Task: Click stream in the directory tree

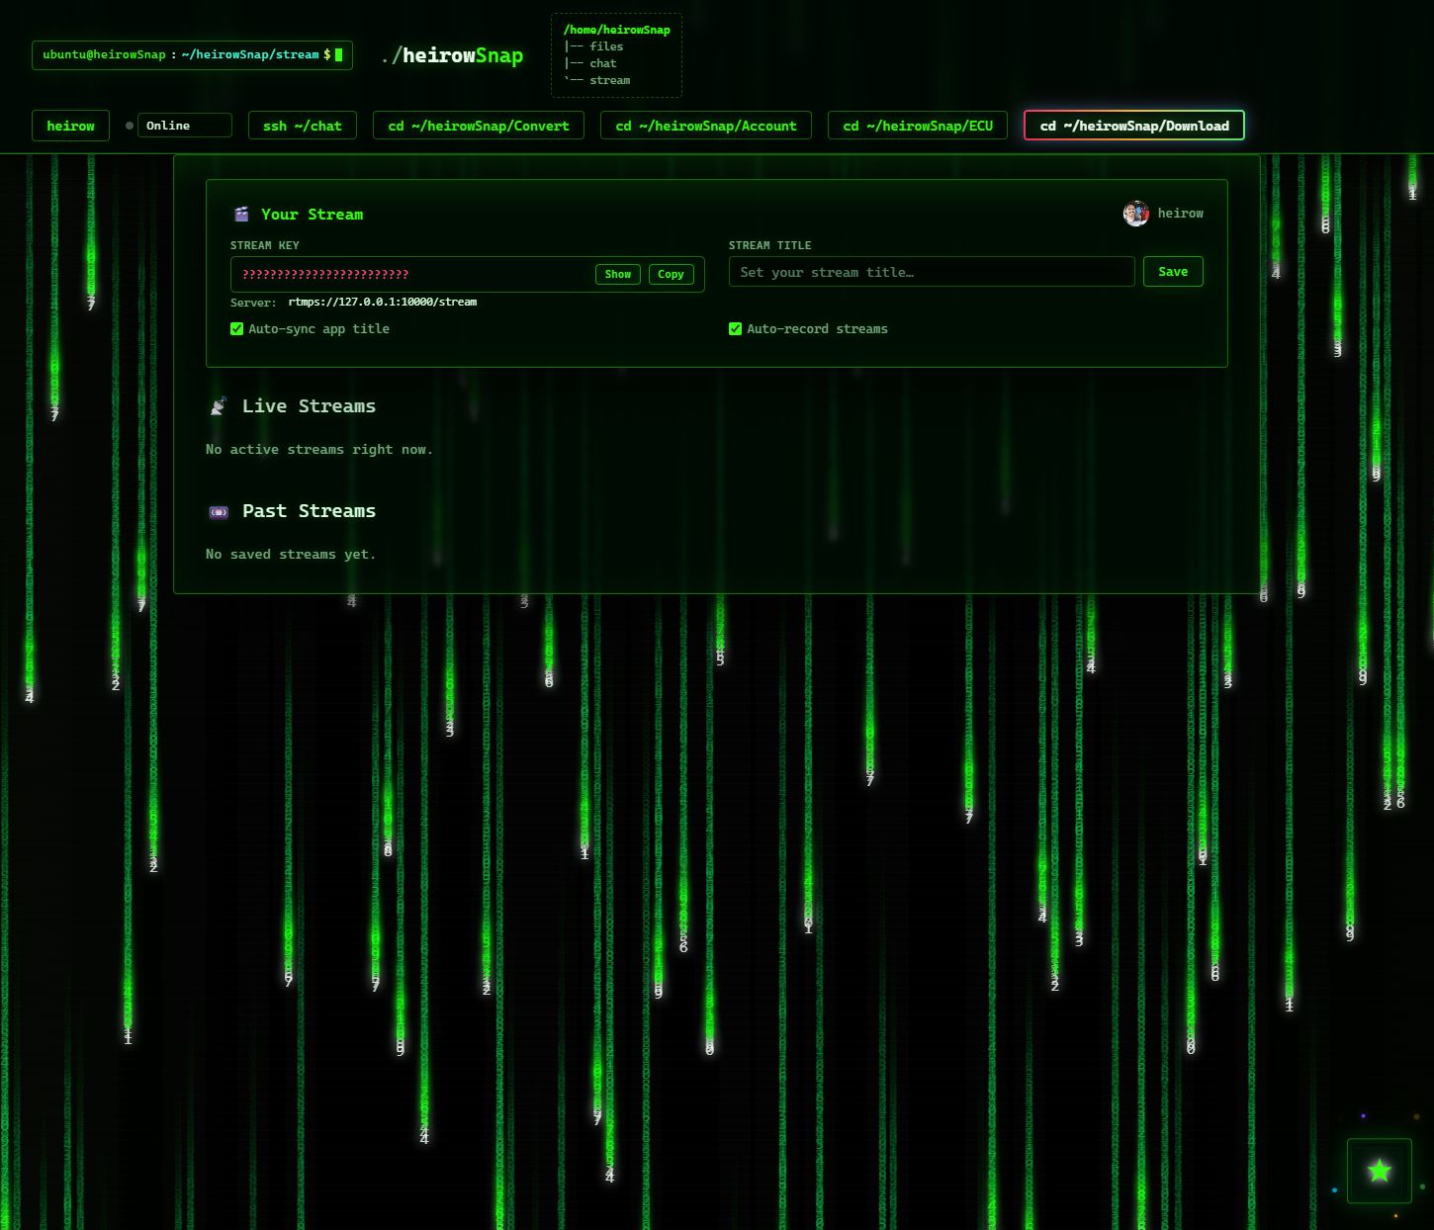Action: 610,80
